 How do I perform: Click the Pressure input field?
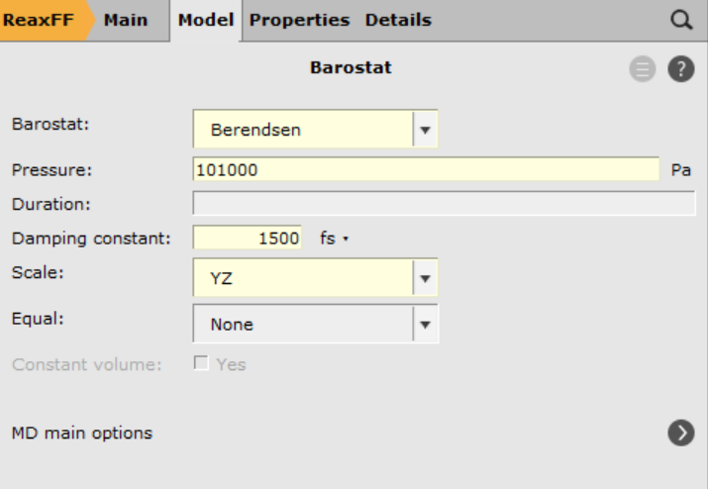pos(426,169)
